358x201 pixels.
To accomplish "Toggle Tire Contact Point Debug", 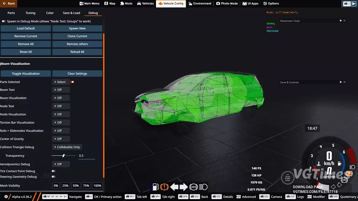I will [54, 171].
